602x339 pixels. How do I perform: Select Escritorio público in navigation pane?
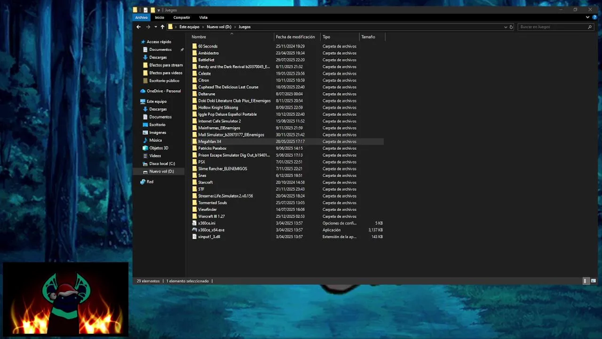164,81
